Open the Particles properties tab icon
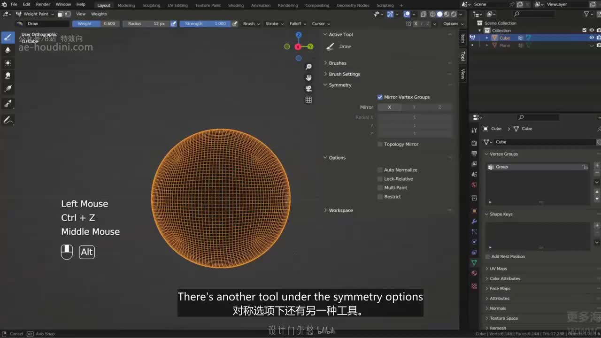The height and width of the screenshot is (338, 601). [x=474, y=231]
